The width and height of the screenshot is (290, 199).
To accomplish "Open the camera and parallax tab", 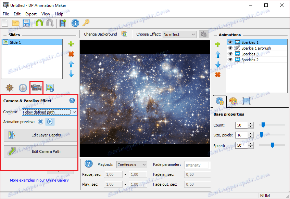I will click(36, 88).
